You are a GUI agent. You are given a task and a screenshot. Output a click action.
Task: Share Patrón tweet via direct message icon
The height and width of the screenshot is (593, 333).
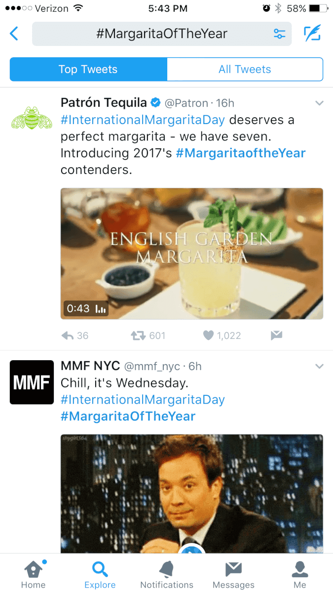276,336
